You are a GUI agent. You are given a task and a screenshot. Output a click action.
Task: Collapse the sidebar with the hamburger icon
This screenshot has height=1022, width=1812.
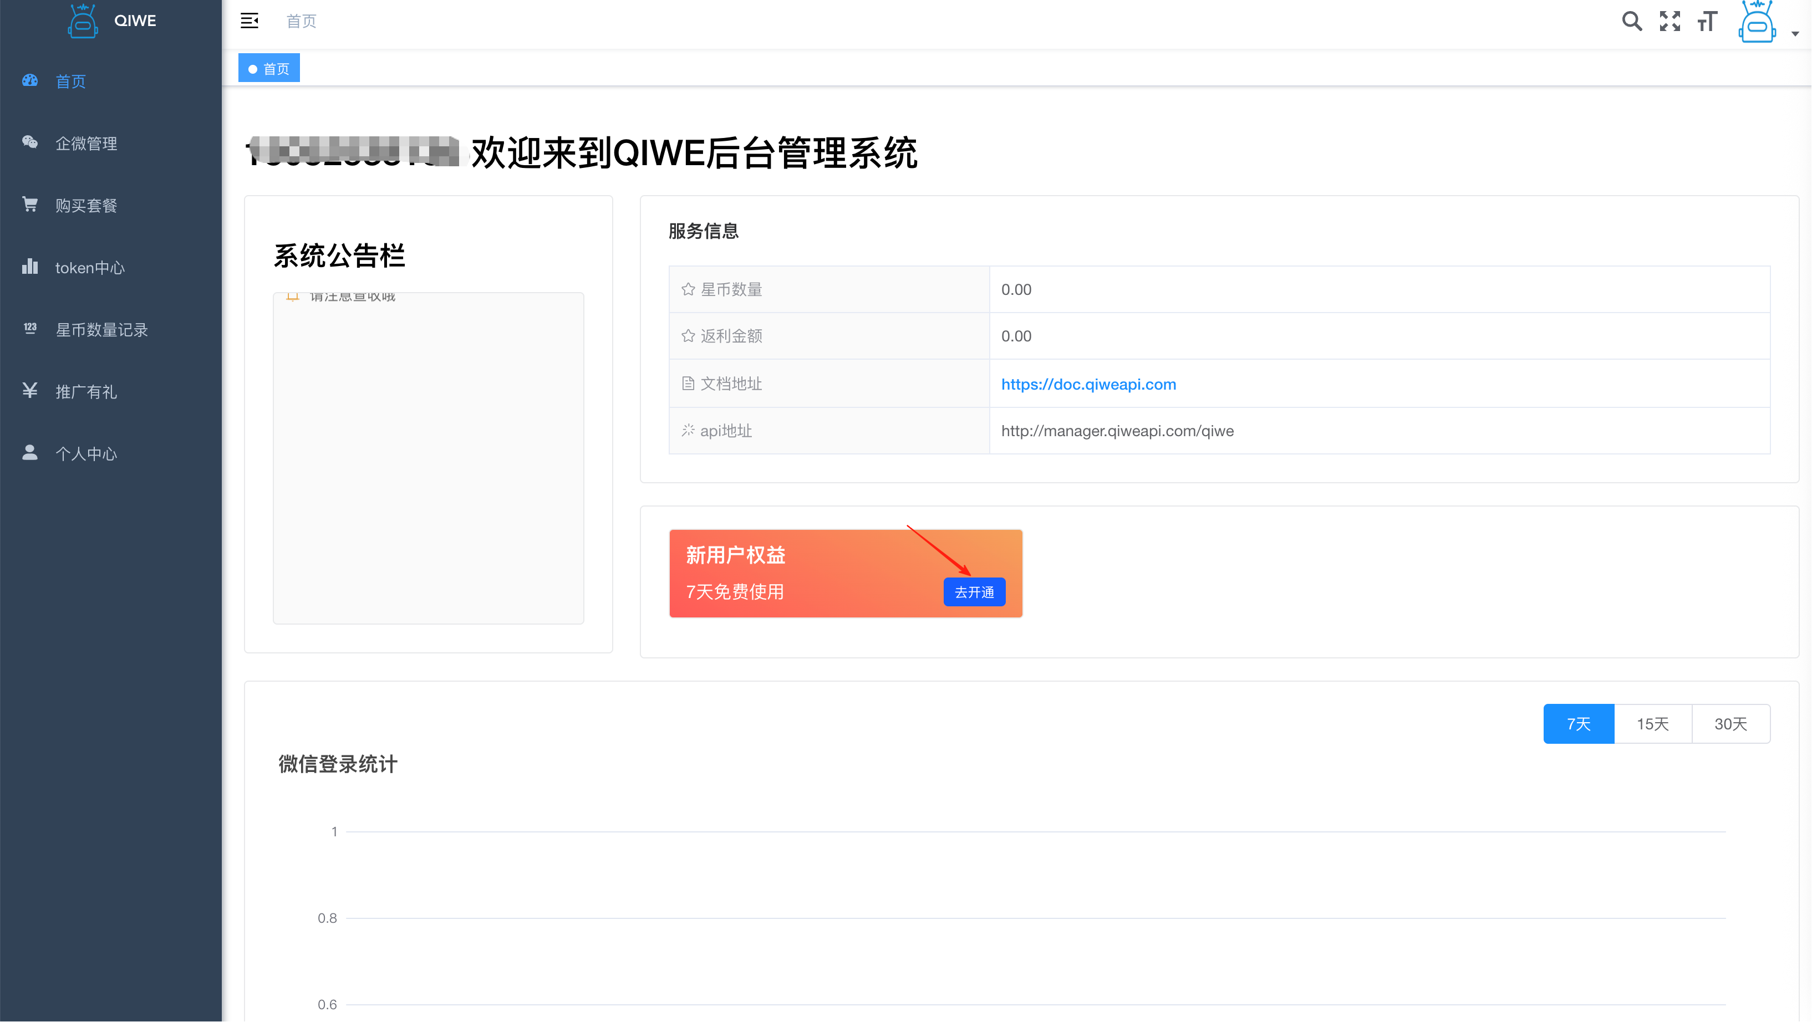249,21
